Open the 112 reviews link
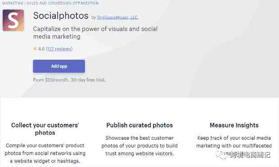The height and width of the screenshot is (167, 279). [59, 49]
